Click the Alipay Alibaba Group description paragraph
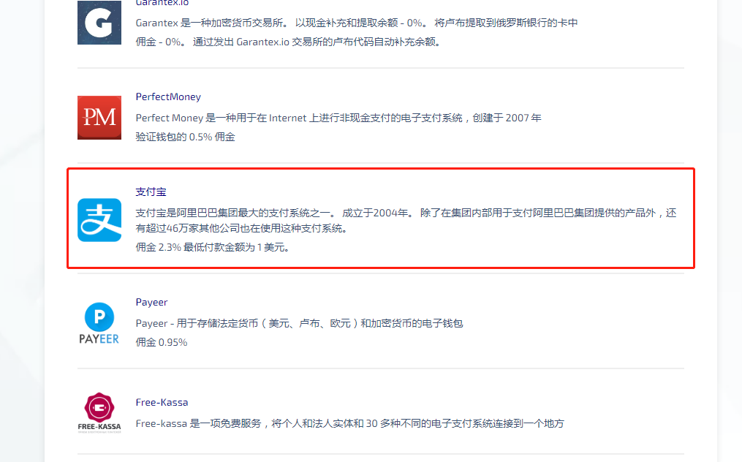 tap(406, 220)
